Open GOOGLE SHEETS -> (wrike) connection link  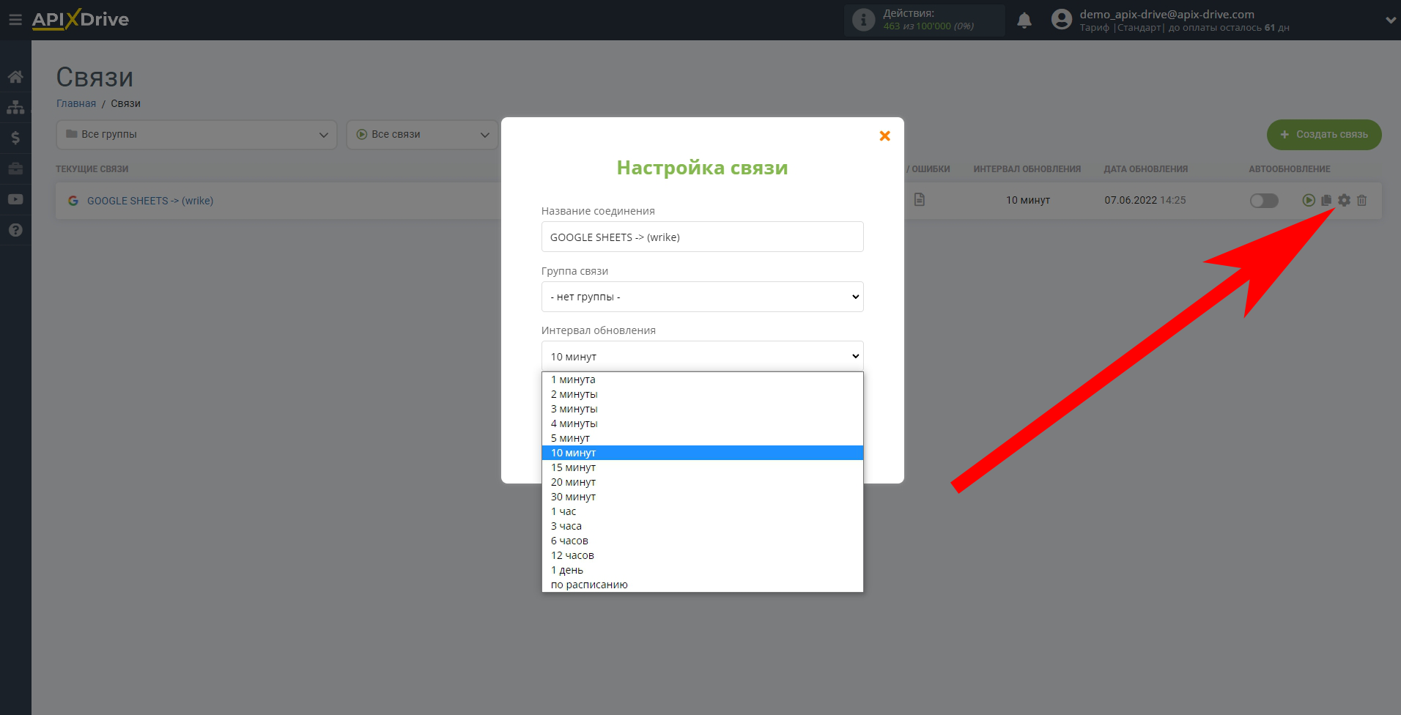point(150,201)
